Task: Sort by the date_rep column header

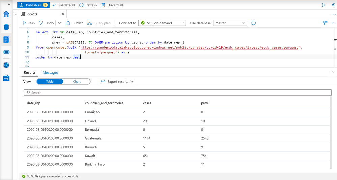Action: coord(34,103)
